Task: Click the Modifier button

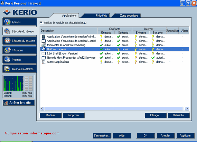Action: [x=50, y=115]
